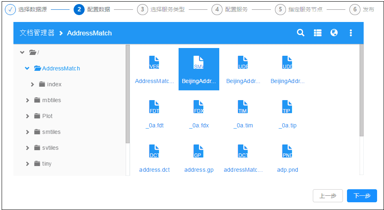The width and height of the screenshot is (384, 210).
Task: Expand the index folder in tree
Action: (x=33, y=84)
